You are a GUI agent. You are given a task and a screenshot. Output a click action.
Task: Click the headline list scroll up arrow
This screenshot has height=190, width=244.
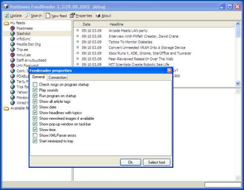238,24
